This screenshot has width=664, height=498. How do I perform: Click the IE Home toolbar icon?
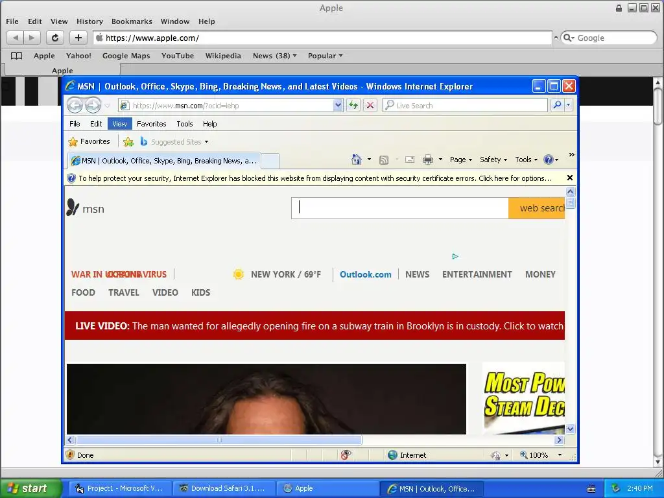coord(357,160)
